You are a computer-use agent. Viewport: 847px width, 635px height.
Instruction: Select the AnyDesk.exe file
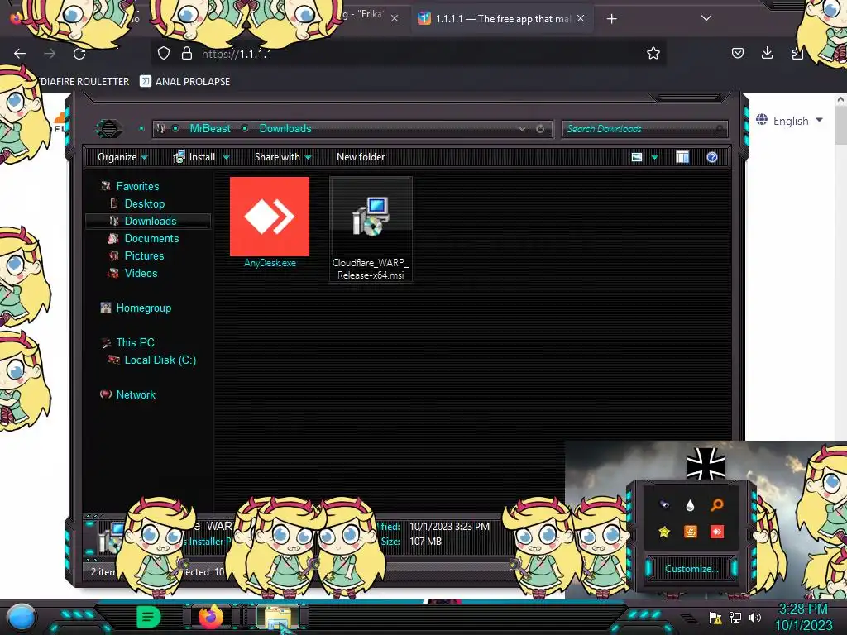point(270,222)
